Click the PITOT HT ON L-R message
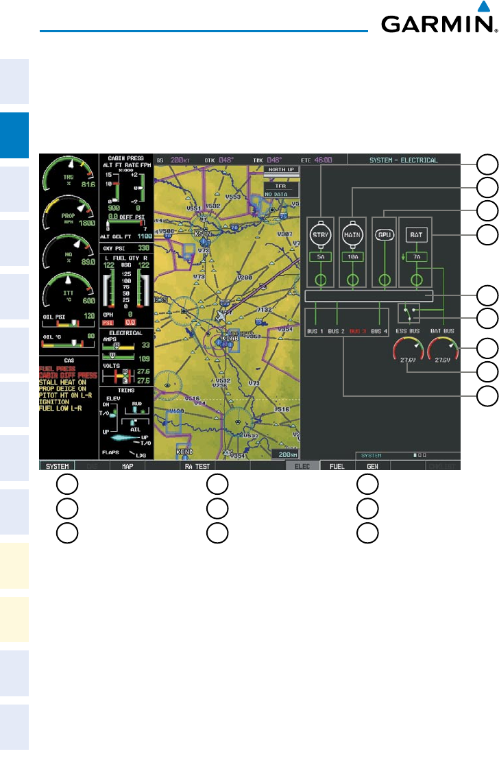Viewport: 499px width, 758px height. click(x=65, y=395)
